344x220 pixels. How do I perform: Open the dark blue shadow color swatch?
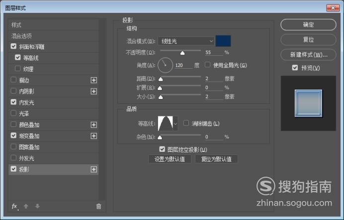pyautogui.click(x=223, y=41)
